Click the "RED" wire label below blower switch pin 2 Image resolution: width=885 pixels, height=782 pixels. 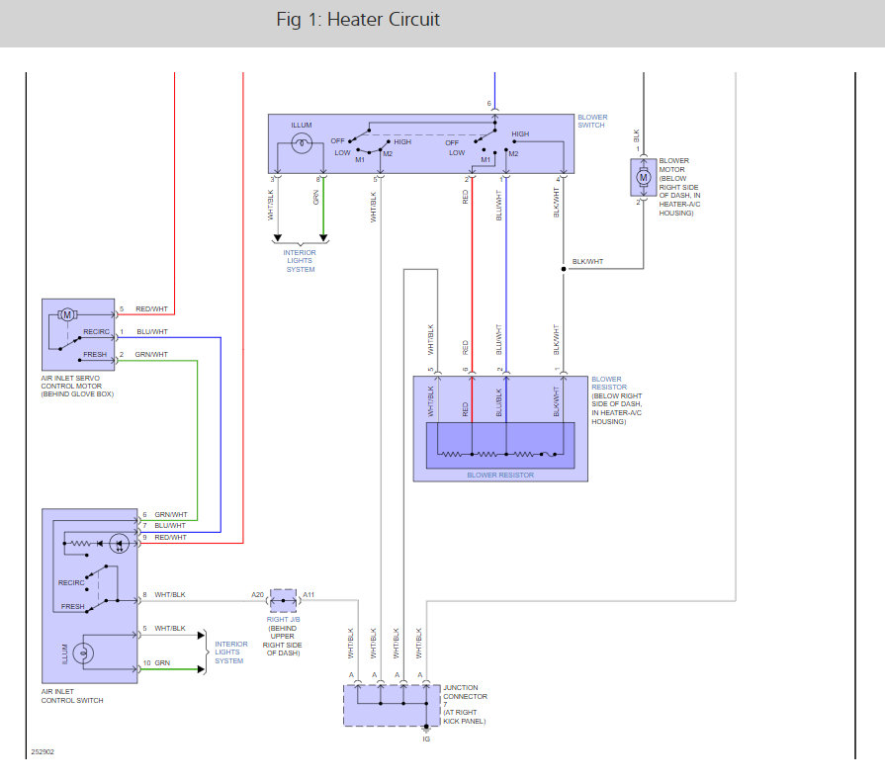pyautogui.click(x=466, y=197)
